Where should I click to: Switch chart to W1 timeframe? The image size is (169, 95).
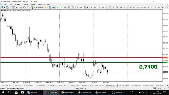point(156,7)
